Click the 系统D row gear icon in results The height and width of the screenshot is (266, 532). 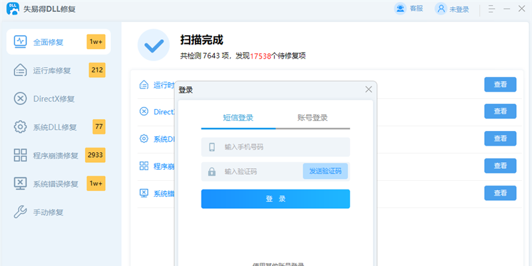[x=144, y=138]
